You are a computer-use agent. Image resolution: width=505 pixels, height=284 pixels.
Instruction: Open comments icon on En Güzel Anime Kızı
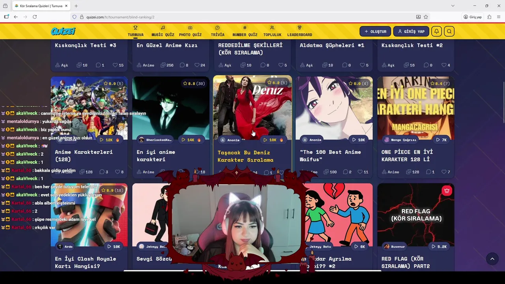tap(182, 65)
